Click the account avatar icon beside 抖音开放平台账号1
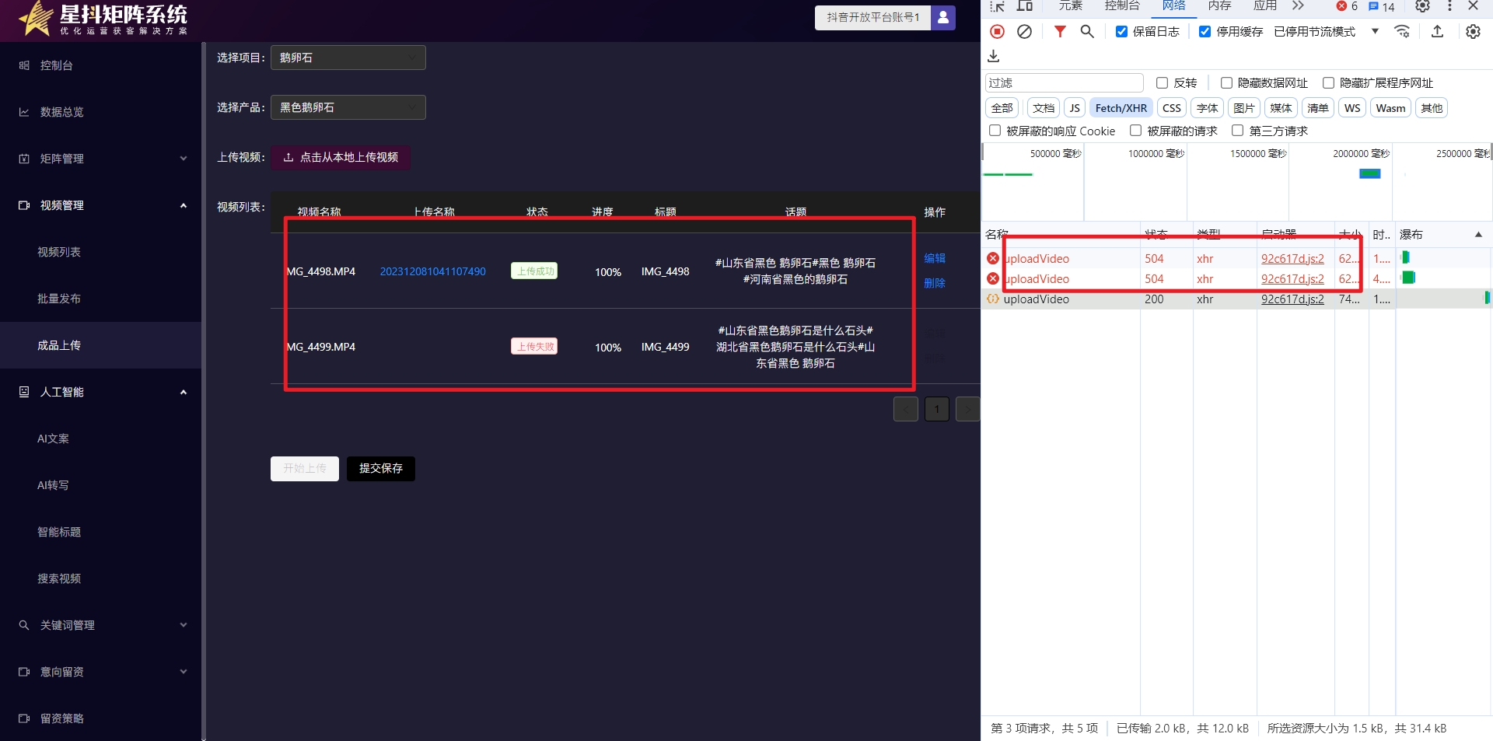This screenshot has height=741, width=1493. pyautogui.click(x=943, y=17)
